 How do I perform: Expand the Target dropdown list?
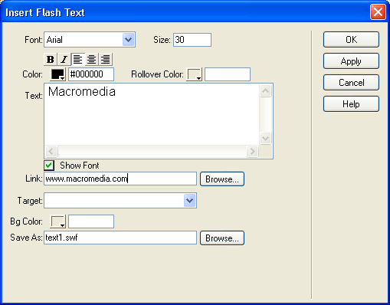click(190, 201)
